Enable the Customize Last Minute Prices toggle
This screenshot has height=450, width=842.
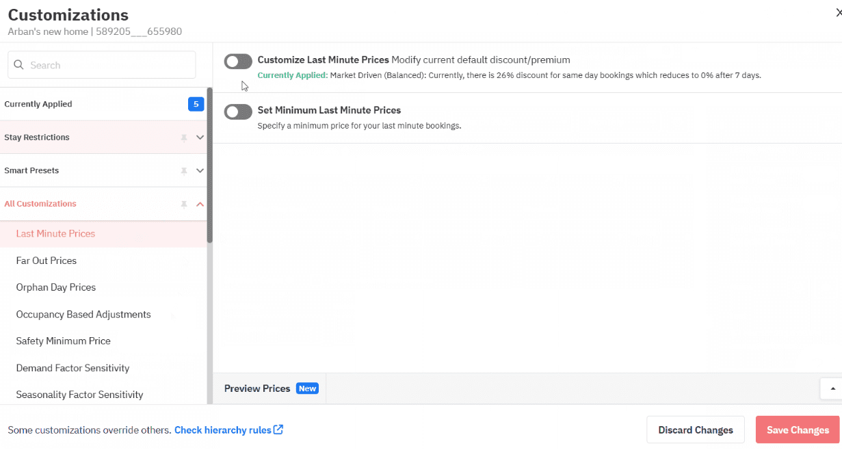click(x=238, y=61)
